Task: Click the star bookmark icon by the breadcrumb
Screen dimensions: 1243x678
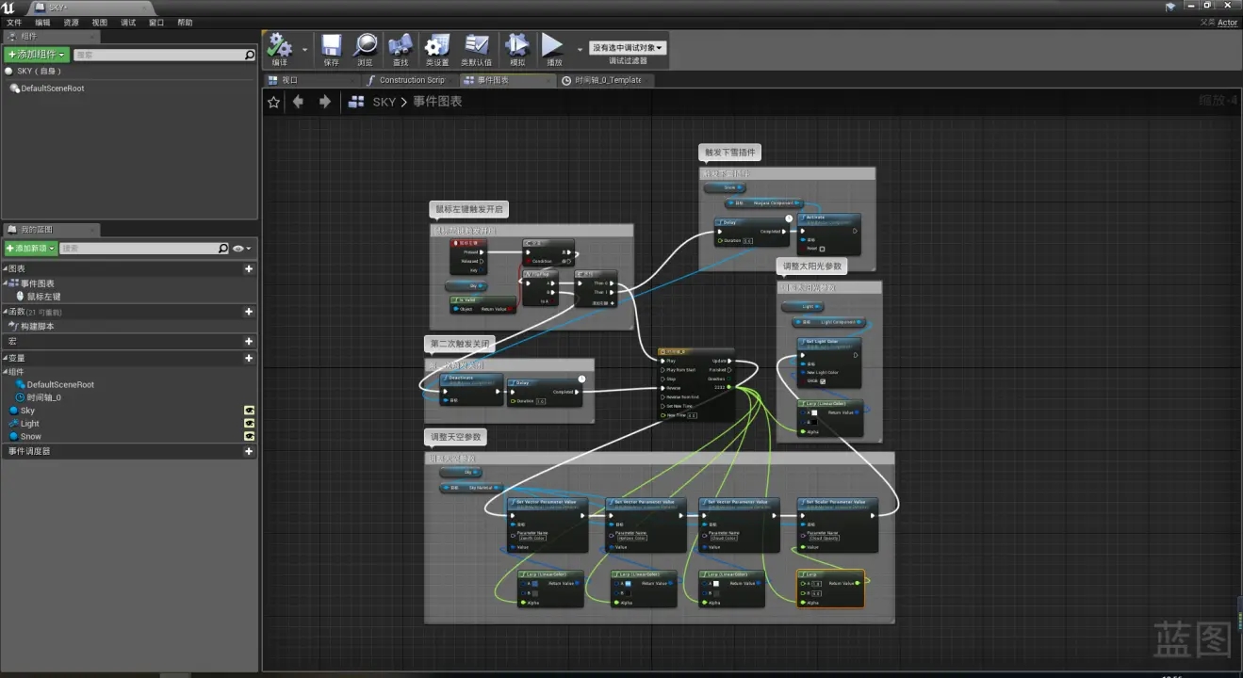Action: pyautogui.click(x=273, y=102)
